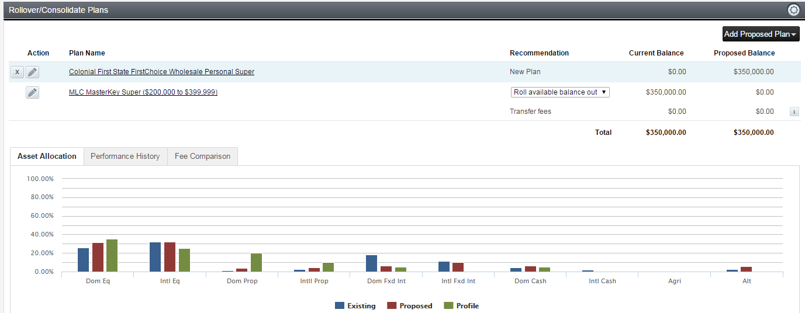Open the Roll available balance out dropdown

click(x=560, y=92)
